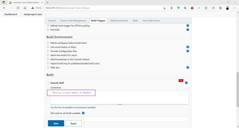
Task: Open the green shield extension
Action: [x=178, y=8]
